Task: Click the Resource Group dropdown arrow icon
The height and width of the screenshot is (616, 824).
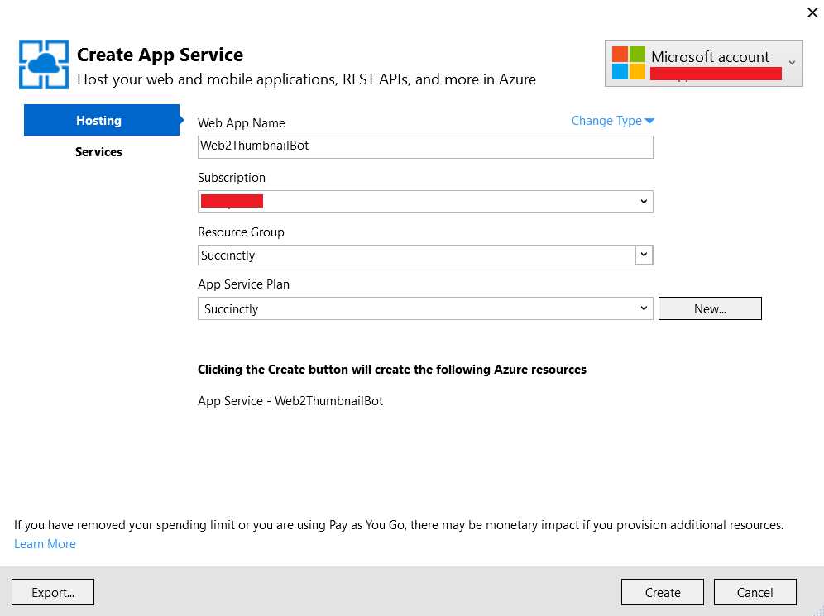Action: 644,255
